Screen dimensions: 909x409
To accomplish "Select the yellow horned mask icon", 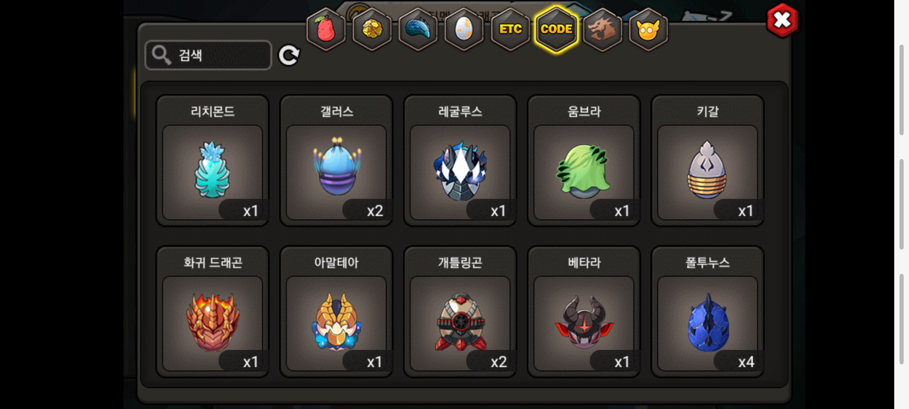I will (648, 29).
